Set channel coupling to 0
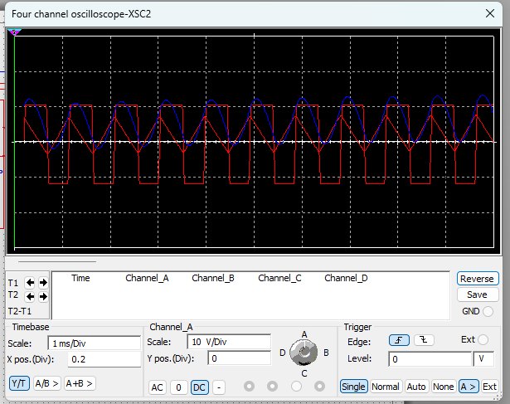 (178, 387)
